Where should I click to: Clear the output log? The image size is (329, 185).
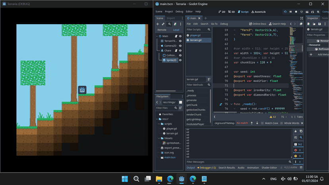296,131
